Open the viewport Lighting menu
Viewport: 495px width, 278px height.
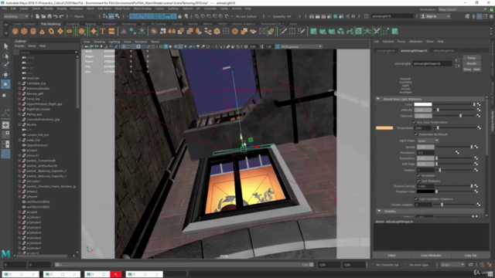(114, 42)
